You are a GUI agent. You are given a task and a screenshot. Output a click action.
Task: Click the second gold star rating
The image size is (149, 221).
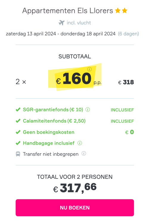coord(125,10)
